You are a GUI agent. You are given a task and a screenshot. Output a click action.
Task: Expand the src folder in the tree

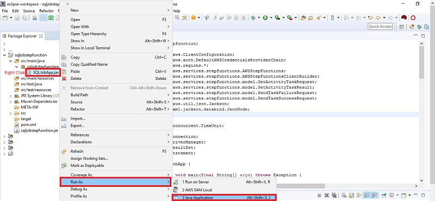point(10,113)
